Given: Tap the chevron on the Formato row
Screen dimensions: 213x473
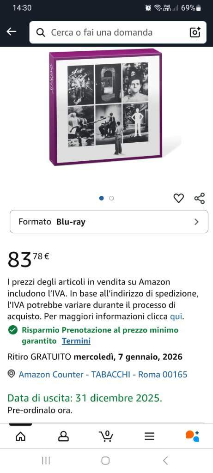Looking at the screenshot, I should 197,222.
